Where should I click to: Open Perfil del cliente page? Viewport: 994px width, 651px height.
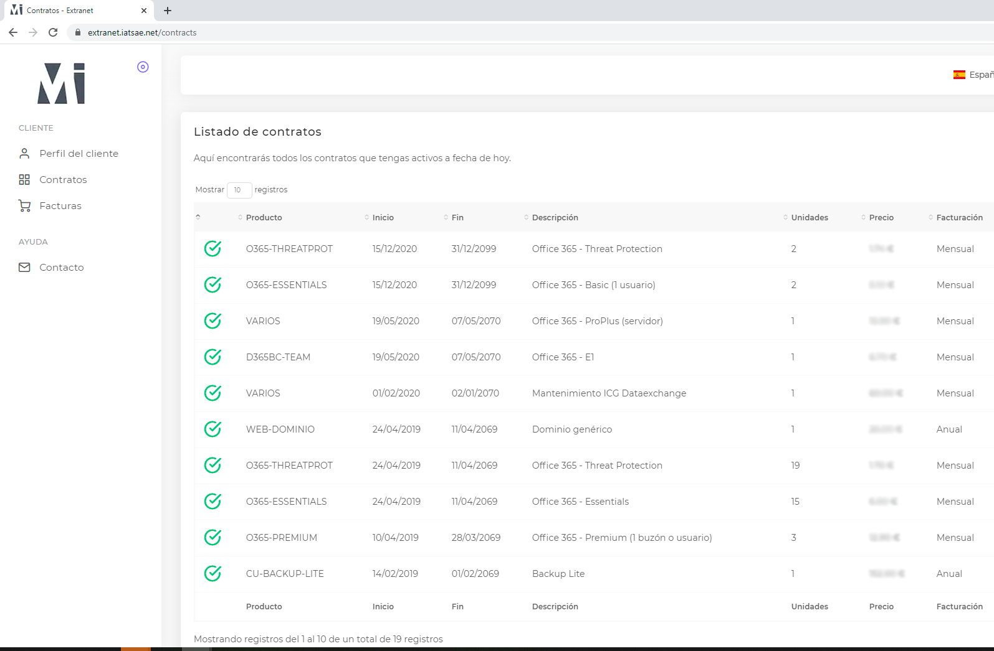[79, 154]
